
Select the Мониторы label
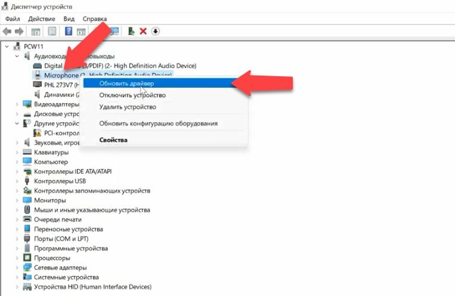pos(50,200)
